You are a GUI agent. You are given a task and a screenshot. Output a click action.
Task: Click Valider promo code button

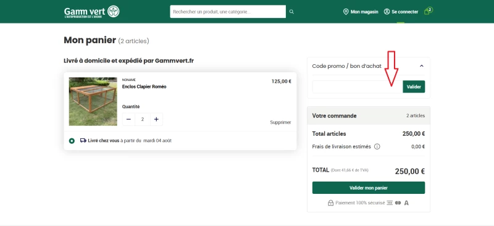pyautogui.click(x=414, y=86)
